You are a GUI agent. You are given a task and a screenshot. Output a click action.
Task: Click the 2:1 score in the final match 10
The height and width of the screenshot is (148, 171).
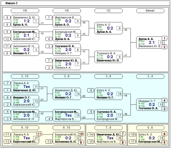tap(152, 42)
